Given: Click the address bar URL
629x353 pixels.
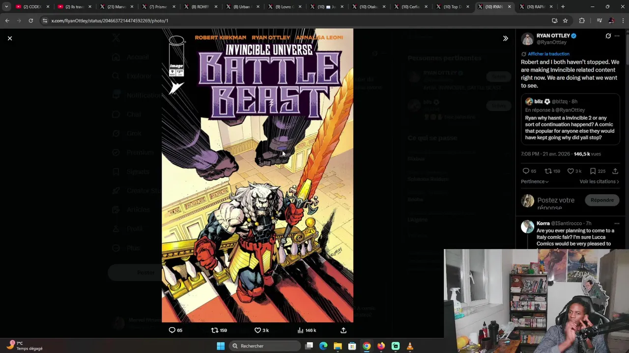Looking at the screenshot, I should click(110, 21).
